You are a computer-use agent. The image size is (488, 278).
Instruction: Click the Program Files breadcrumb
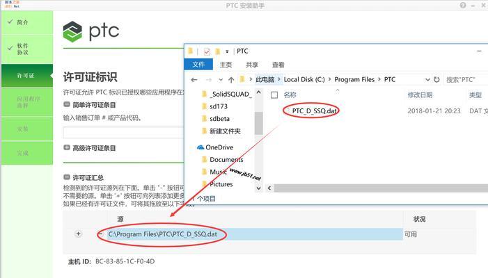pyautogui.click(x=354, y=79)
